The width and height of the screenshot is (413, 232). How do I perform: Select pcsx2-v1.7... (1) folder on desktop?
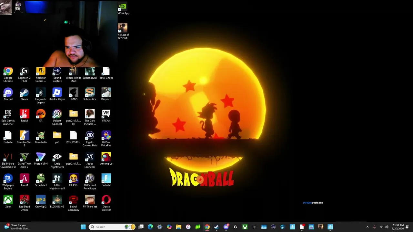pos(73,118)
